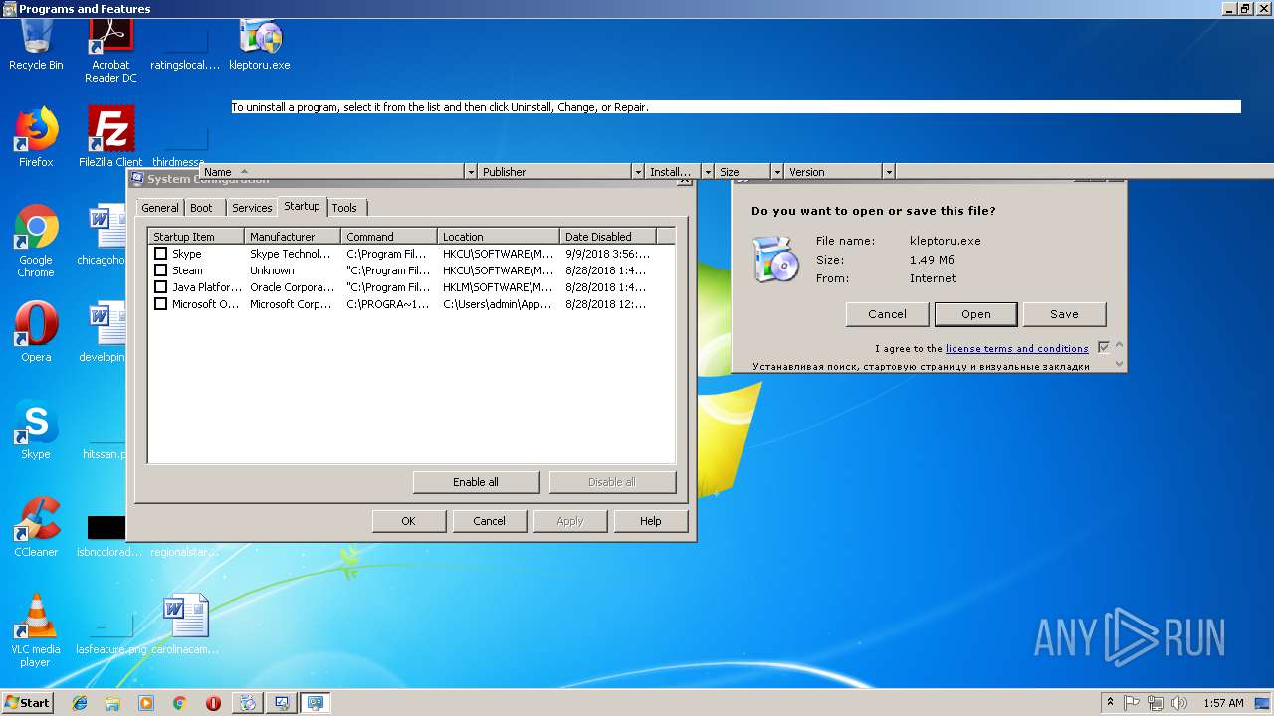Open the Action Center flag tray icon

click(1133, 703)
